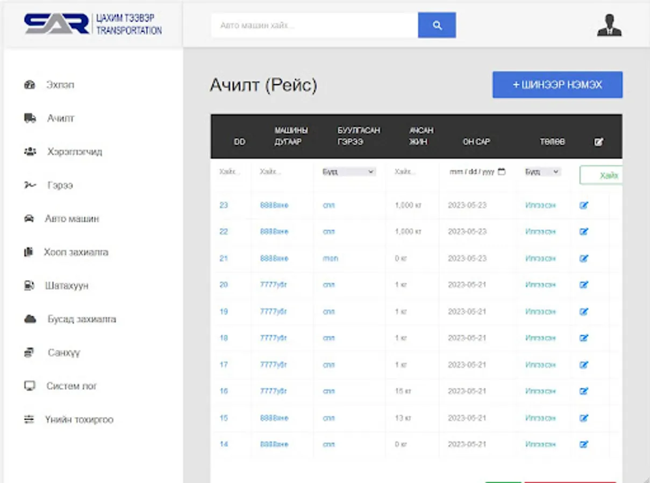Open the calendar picker in date filter
The width and height of the screenshot is (650, 483).
coord(502,172)
